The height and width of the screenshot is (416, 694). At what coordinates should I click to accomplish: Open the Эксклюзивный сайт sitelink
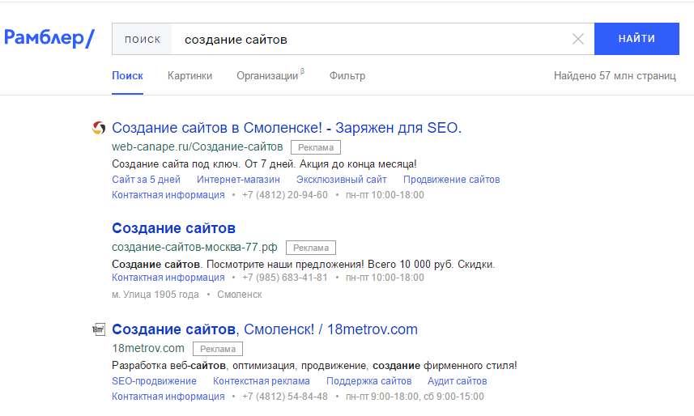(x=341, y=180)
